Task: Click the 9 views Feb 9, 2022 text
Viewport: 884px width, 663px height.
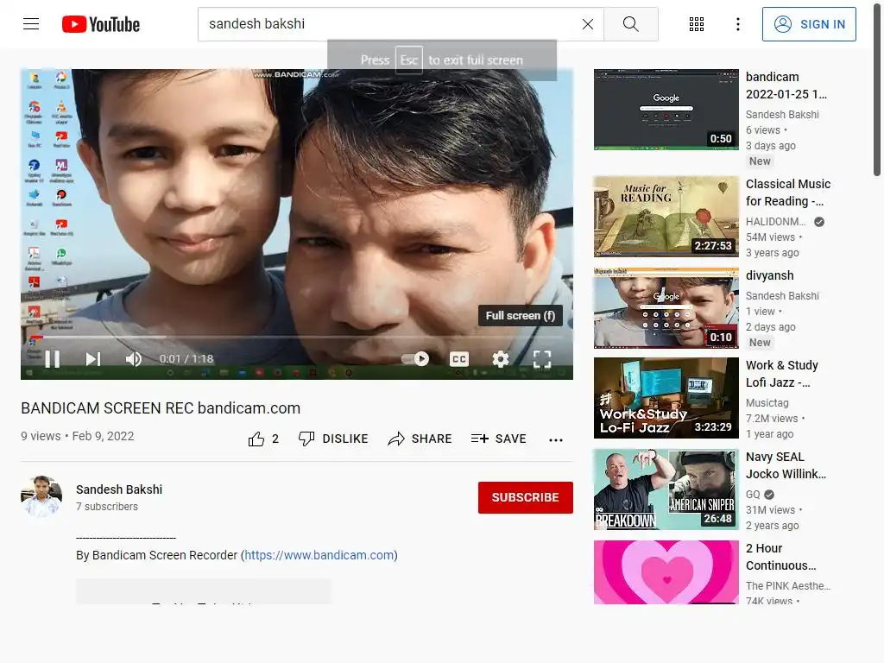Action: pos(77,436)
